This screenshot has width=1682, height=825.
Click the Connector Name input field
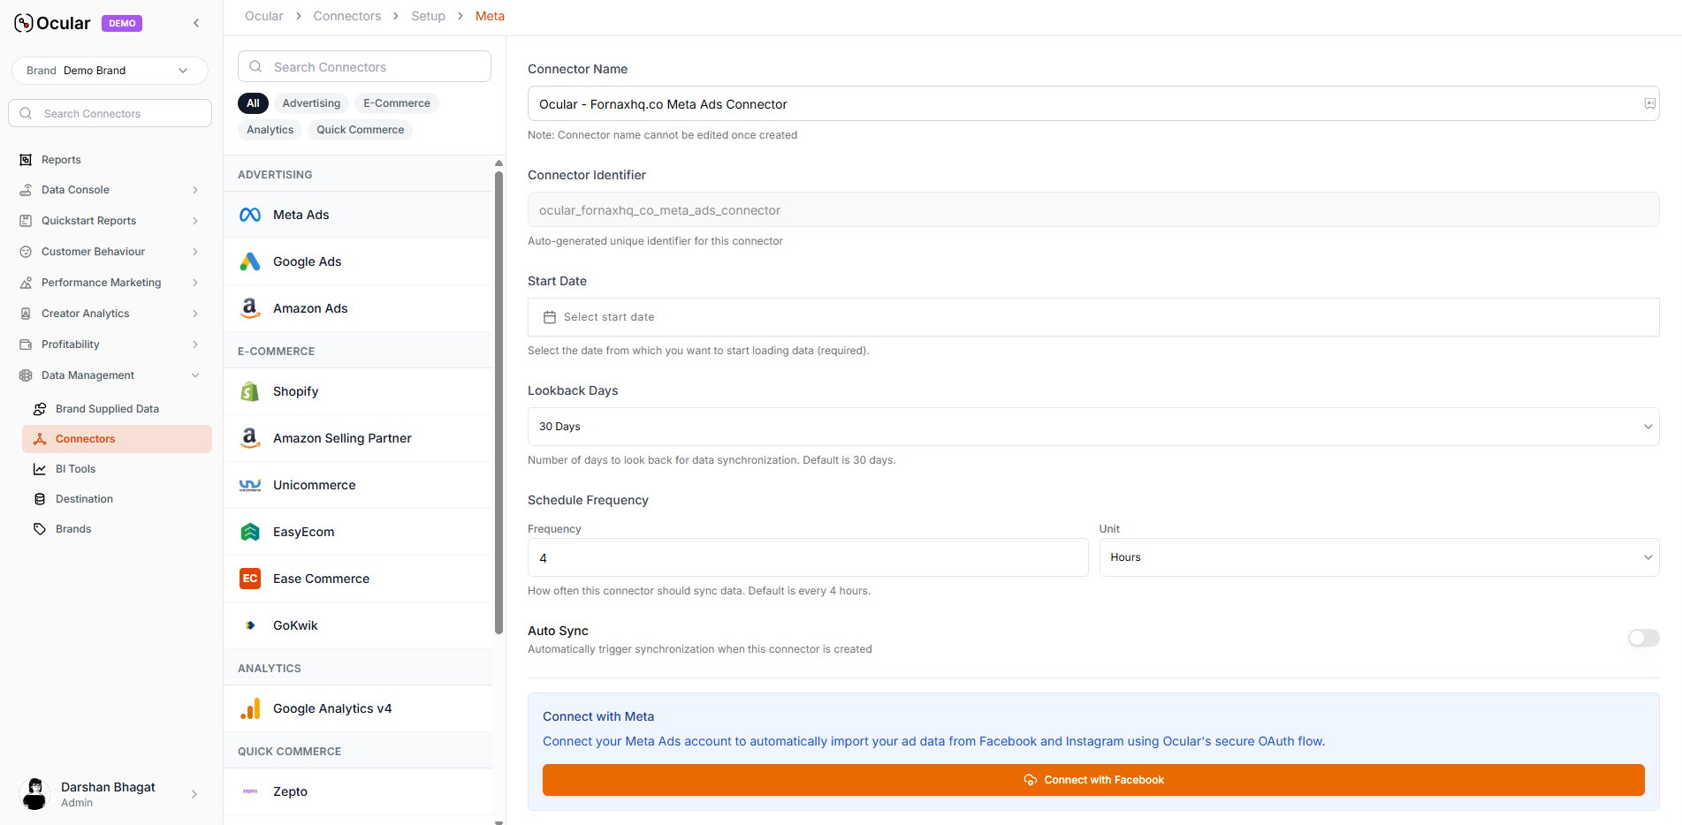click(x=1093, y=103)
